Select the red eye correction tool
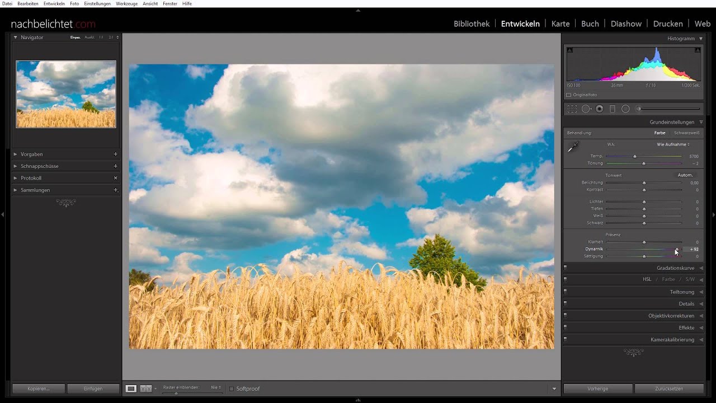Image resolution: width=716 pixels, height=403 pixels. coord(600,109)
